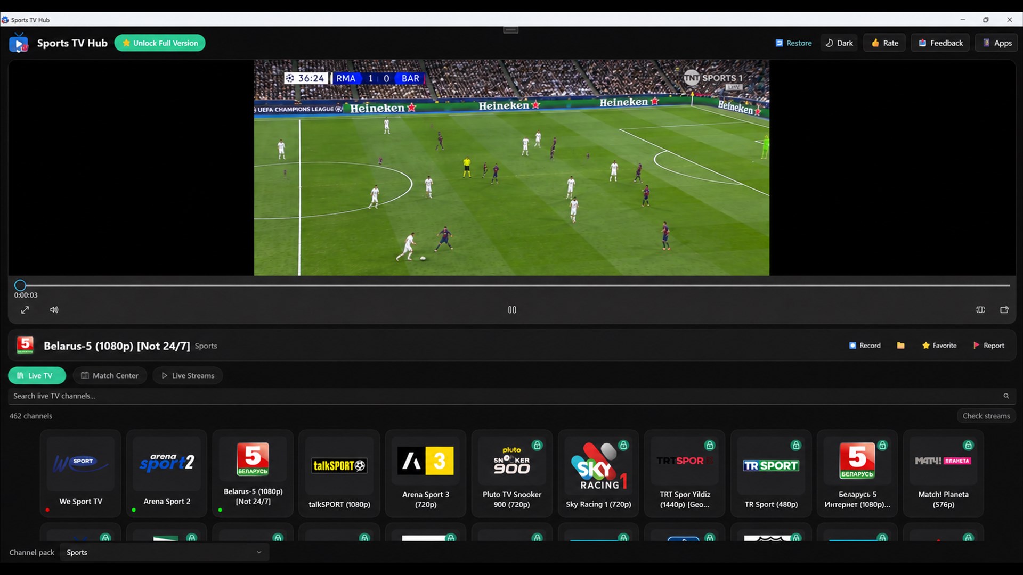Click the Search live TV channels field
Viewport: 1023px width, 575px height.
point(511,396)
